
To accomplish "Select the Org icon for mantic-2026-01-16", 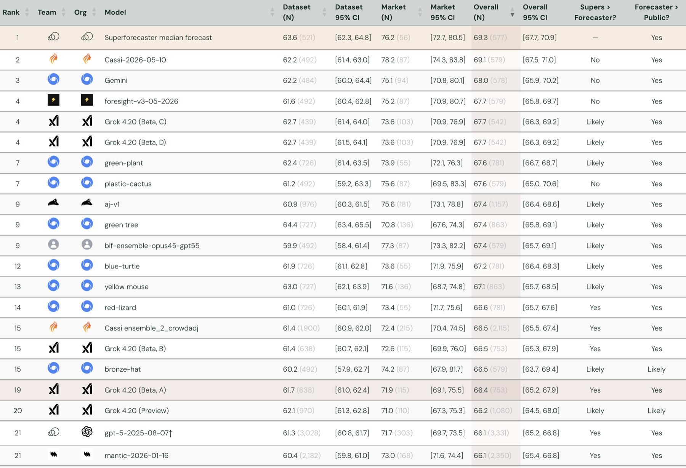I will 87,454.
